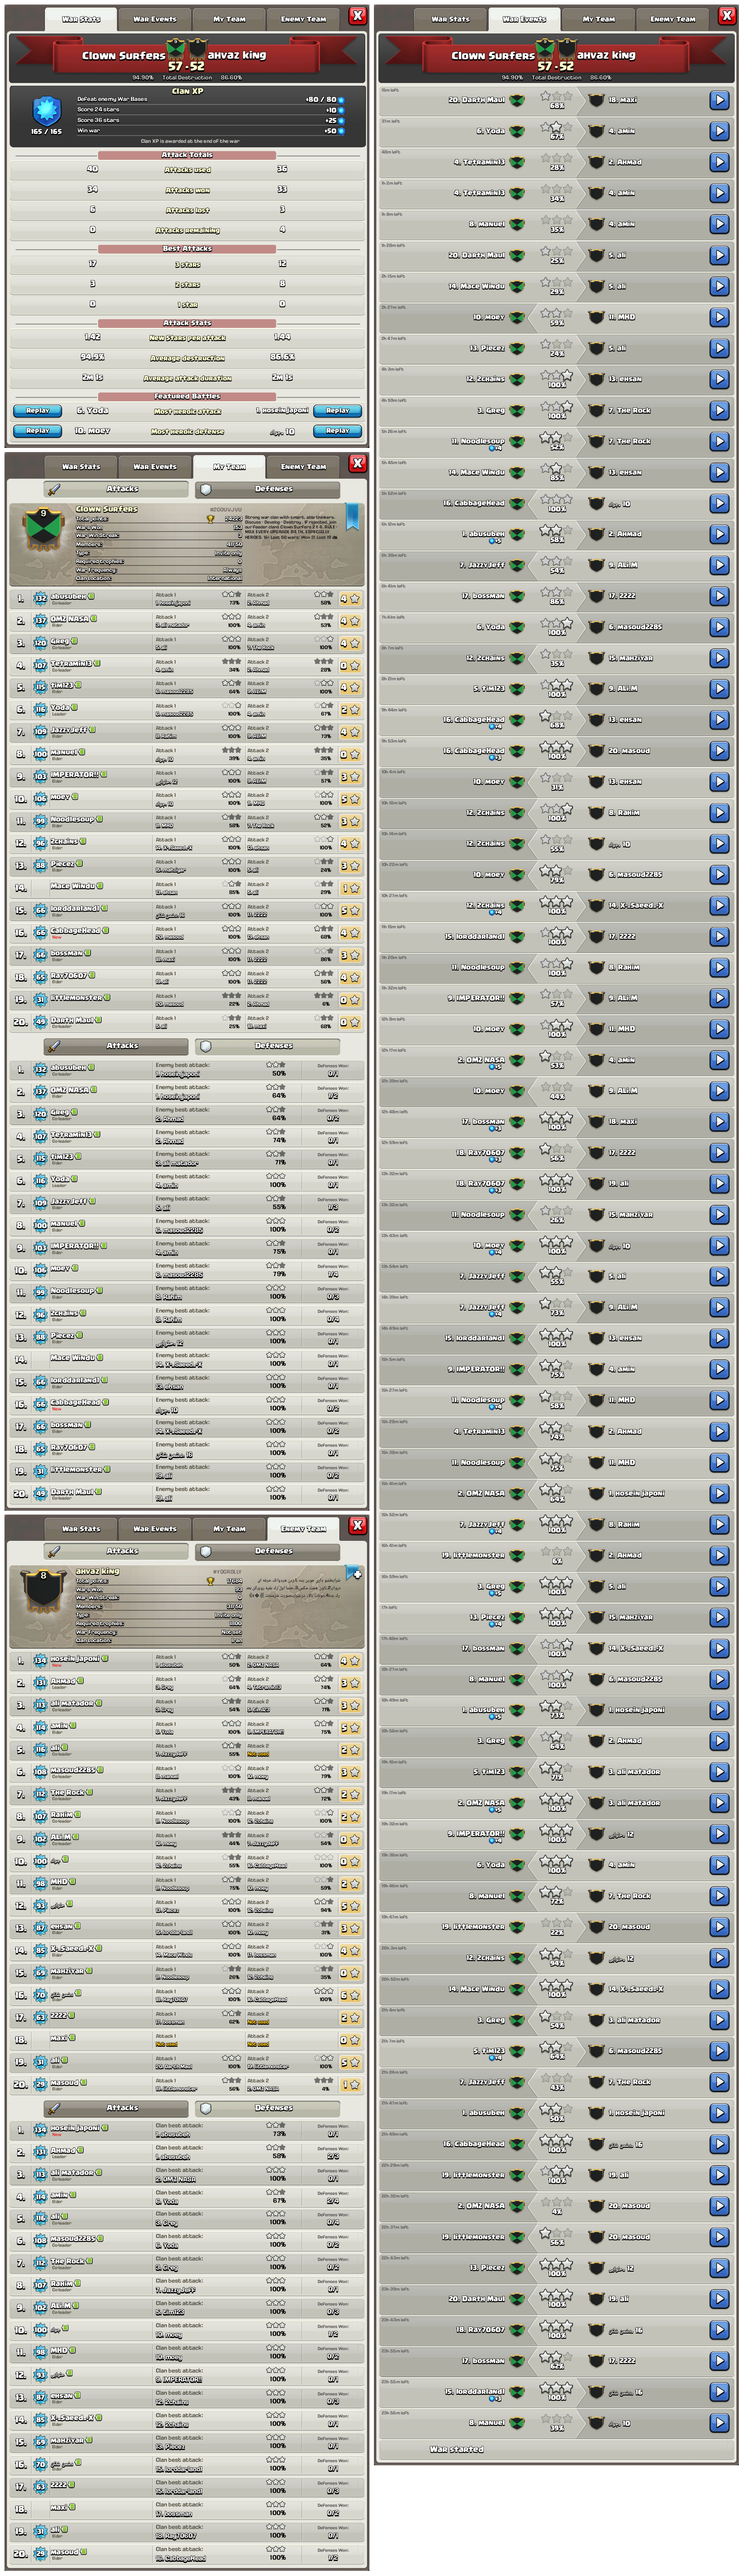This screenshot has width=743, height=2576.
Task: Click the trophy icon beside 24223 total points
Action: tap(211, 519)
